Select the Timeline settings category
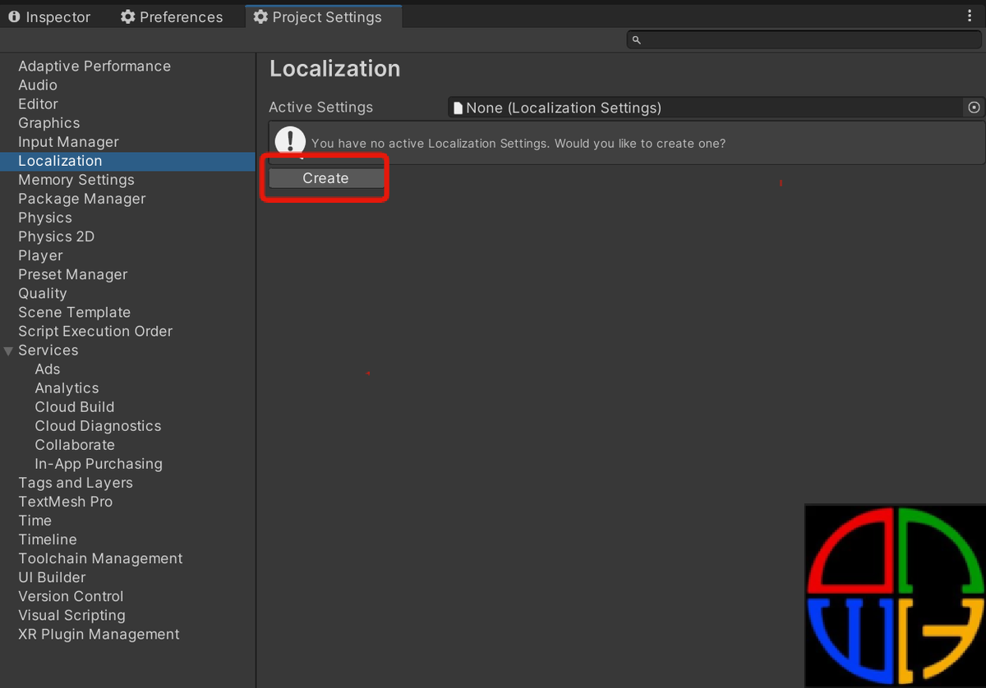 (48, 539)
